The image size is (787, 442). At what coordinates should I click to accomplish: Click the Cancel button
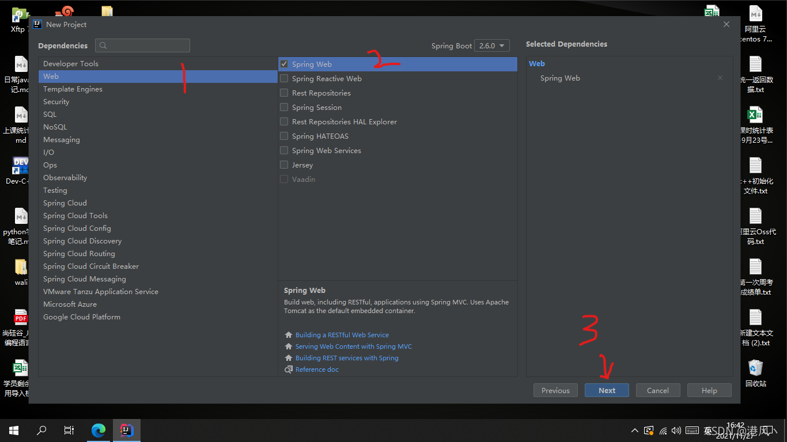[x=658, y=390]
